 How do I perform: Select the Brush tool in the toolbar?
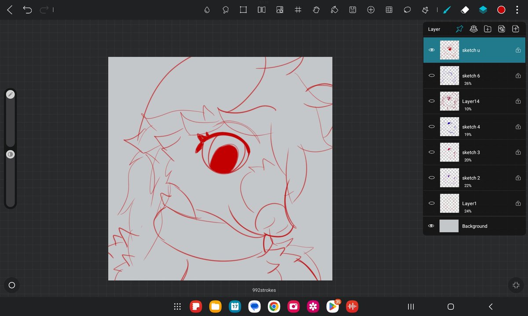point(446,10)
